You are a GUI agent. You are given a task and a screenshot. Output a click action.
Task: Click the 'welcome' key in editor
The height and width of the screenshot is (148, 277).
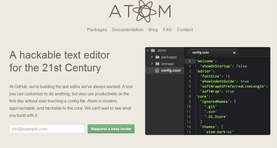[205, 61]
